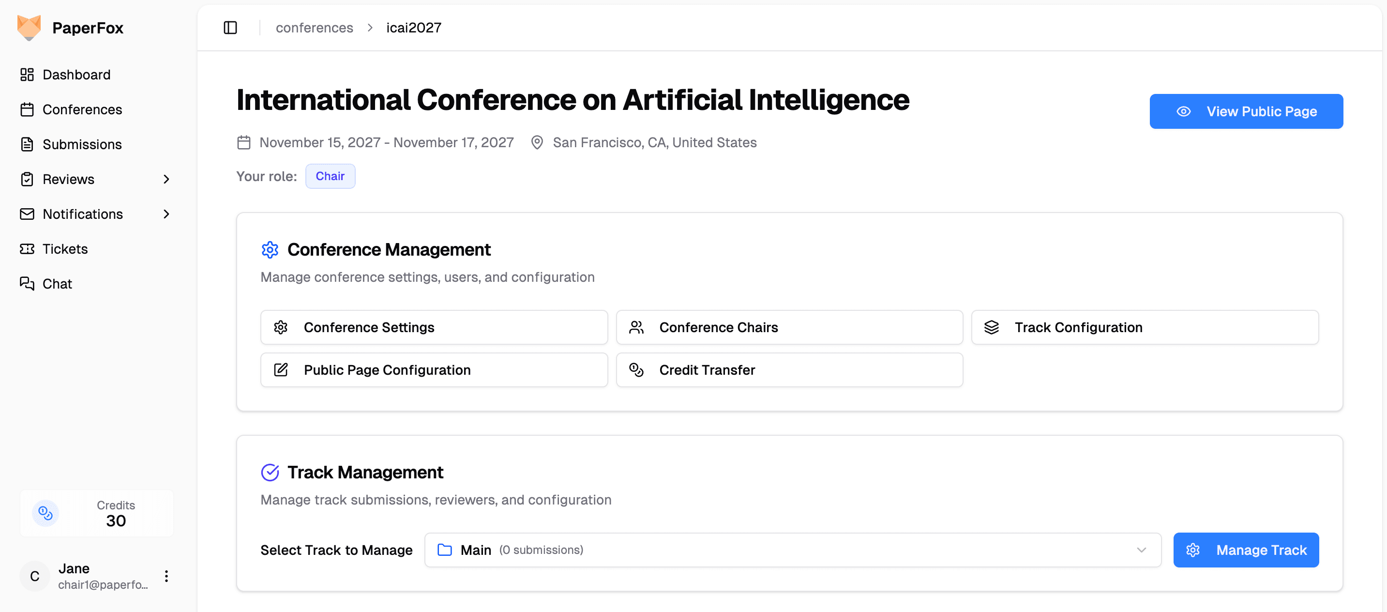Click Jane's avatar circle
The height and width of the screenshot is (612, 1387).
click(35, 576)
